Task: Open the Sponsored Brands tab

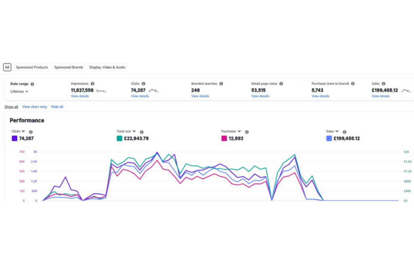Action: pyautogui.click(x=69, y=67)
